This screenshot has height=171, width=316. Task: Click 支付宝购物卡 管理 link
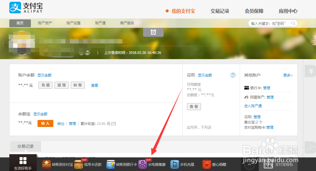tap(270, 127)
